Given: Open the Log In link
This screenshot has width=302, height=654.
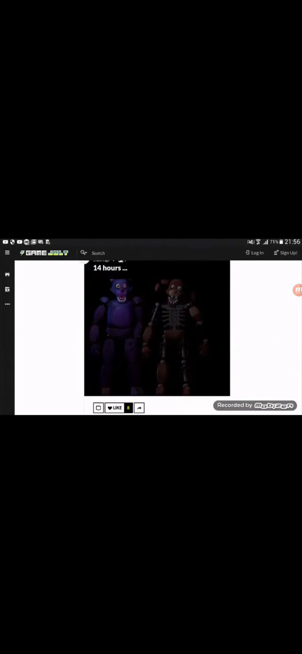Looking at the screenshot, I should click(x=254, y=253).
